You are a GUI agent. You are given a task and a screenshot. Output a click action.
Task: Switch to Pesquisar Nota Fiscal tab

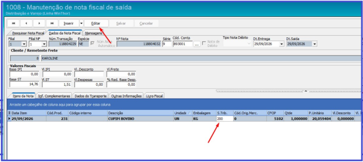tap(28, 33)
